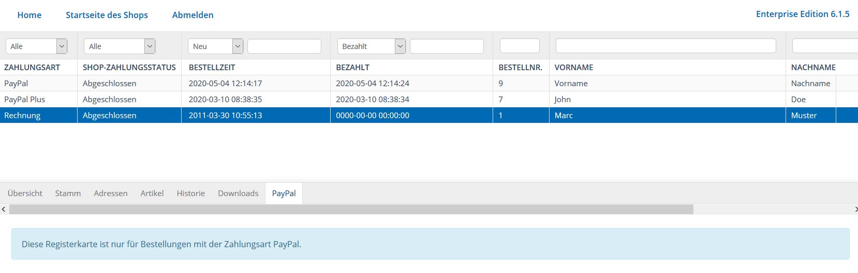This screenshot has width=858, height=273.
Task: Open the Artikel tab
Action: coord(152,193)
